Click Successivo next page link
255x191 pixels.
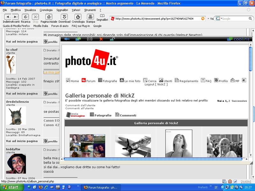239,101
